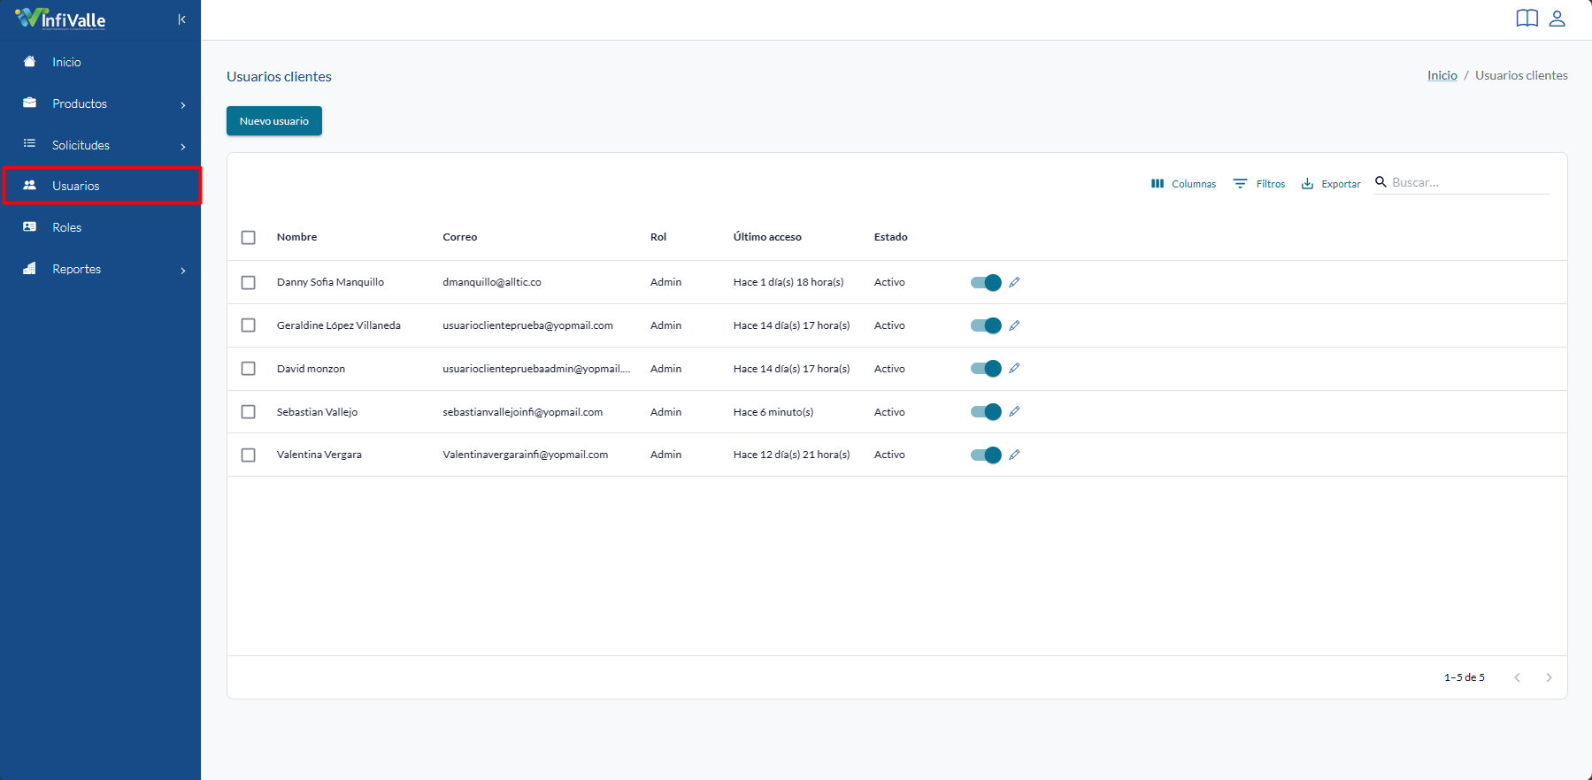Open the Filtros filter option
1592x780 pixels.
1259,184
